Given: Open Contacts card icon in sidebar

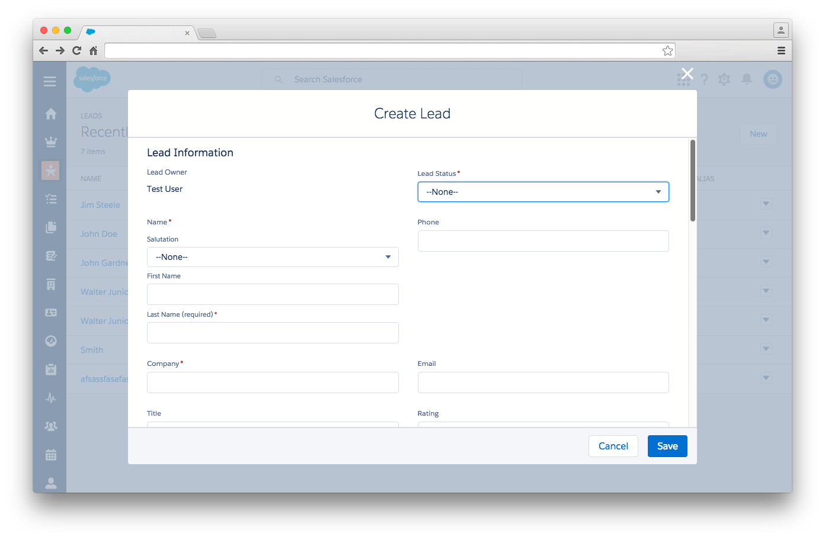Looking at the screenshot, I should [51, 312].
